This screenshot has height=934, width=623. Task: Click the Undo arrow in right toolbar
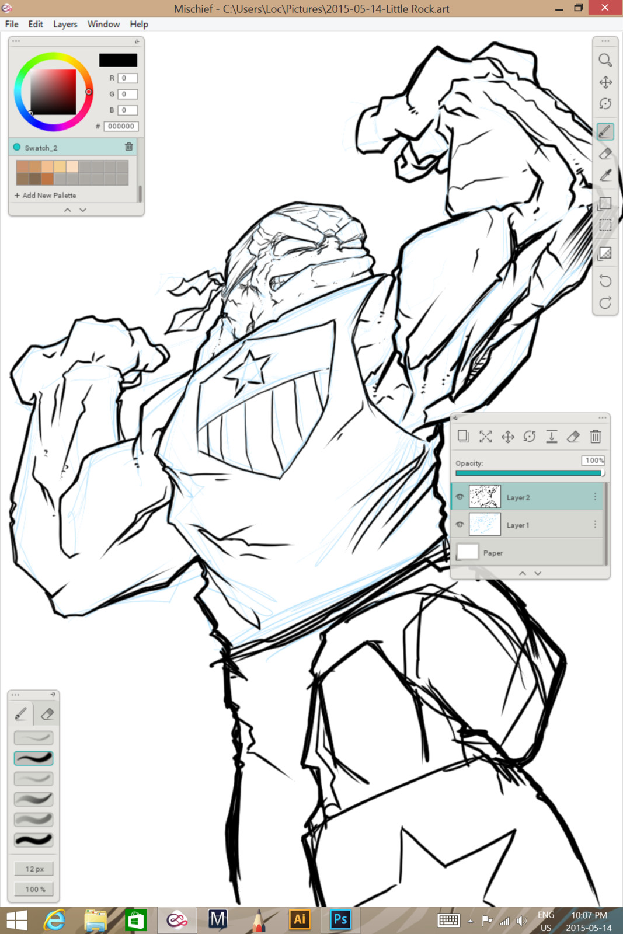coord(605,281)
